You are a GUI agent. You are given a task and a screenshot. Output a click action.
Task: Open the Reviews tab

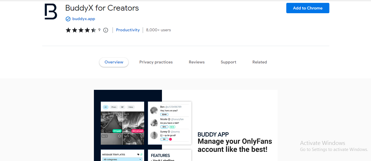[x=197, y=62]
